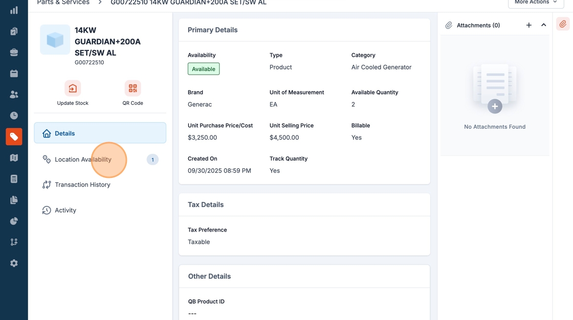Open the calendar sidebar icon
Image resolution: width=573 pixels, height=320 pixels.
(14, 74)
